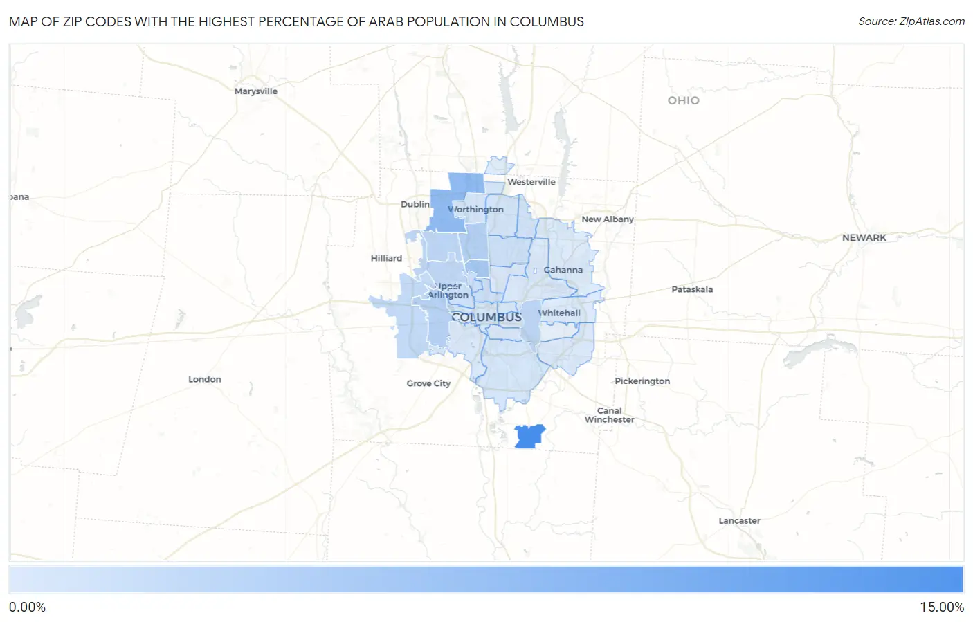Click the London city label
This screenshot has height=622, width=973.
click(205, 379)
